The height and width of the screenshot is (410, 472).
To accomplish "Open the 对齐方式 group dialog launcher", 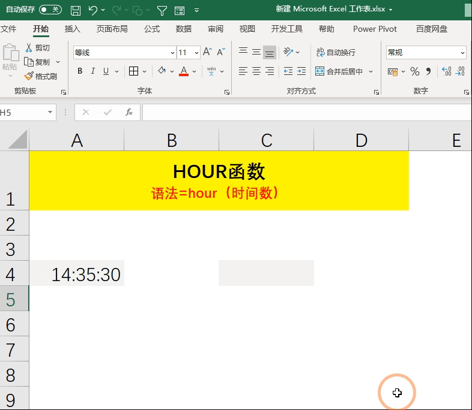I will [x=377, y=92].
